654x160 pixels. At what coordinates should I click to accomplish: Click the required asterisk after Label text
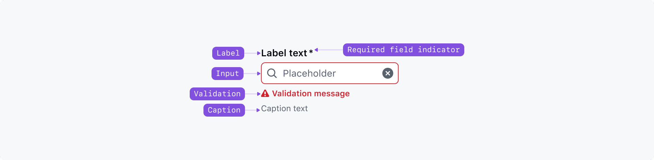(311, 52)
